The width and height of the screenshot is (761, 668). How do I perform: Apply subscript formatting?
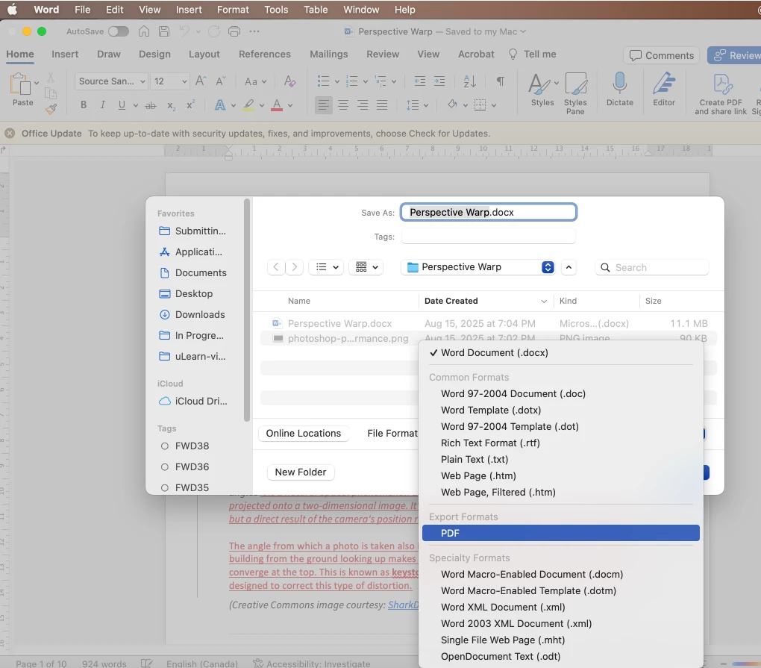click(x=171, y=105)
